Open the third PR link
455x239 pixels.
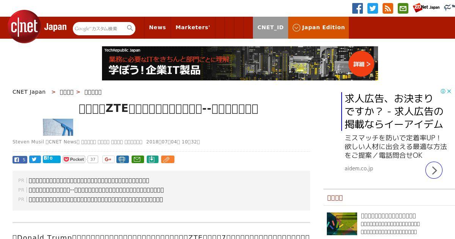96,200
